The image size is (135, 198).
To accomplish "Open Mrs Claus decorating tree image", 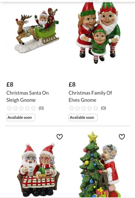I will [99, 164].
